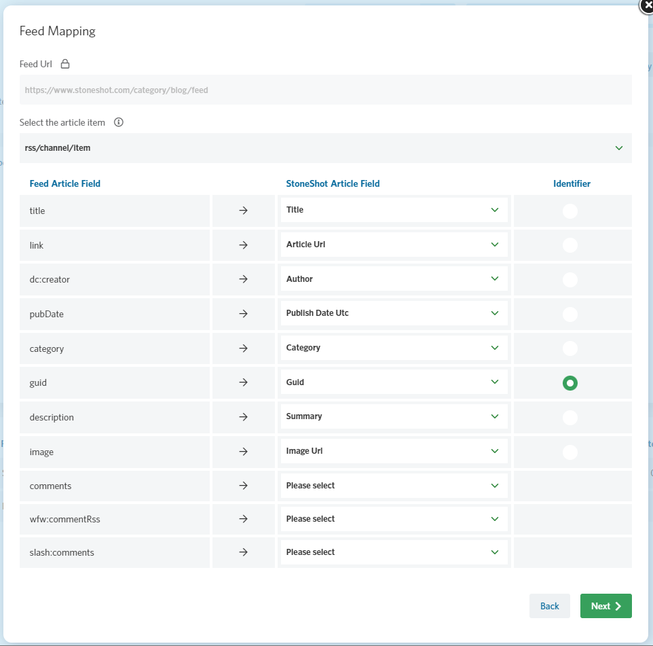Screen dimensions: 653x646
Task: Click the locked Feed Url input field
Action: click(x=326, y=90)
